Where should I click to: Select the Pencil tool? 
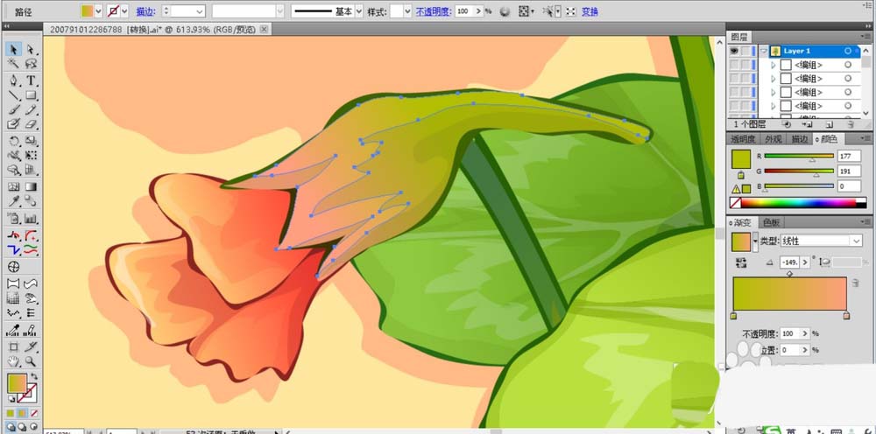click(32, 110)
